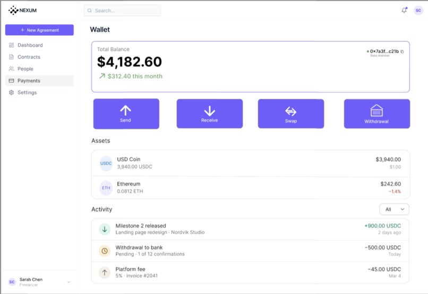The width and height of the screenshot is (428, 294).
Task: Click 'Pending · 1 of 12 confirmations'
Action: 150,254
